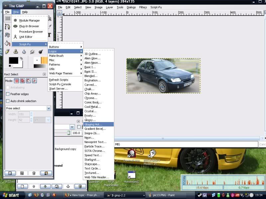The image size is (266, 199).
Task: Select the Paths tool in the toolbox
Action: pyautogui.click(x=7, y=27)
